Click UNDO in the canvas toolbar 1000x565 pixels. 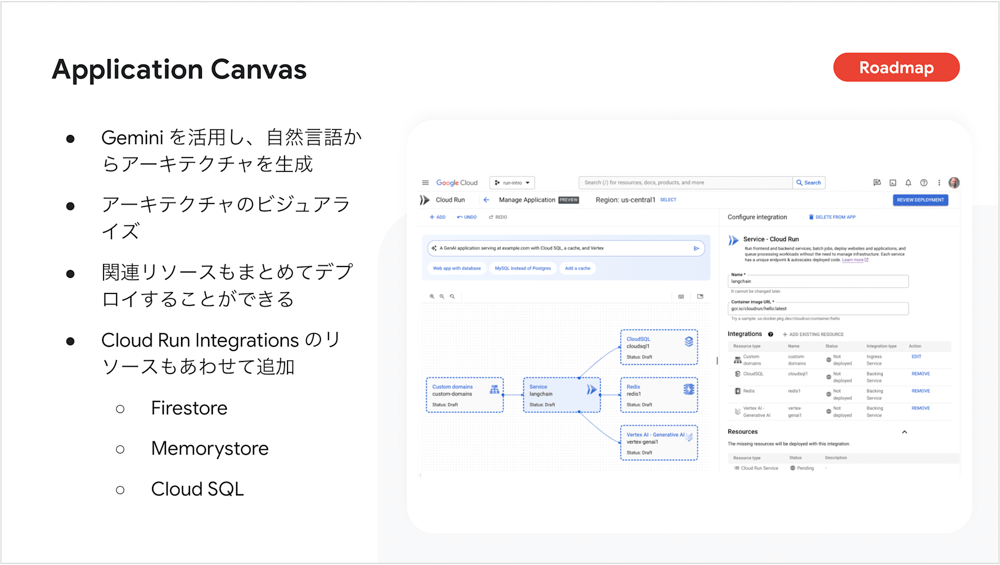(x=467, y=217)
